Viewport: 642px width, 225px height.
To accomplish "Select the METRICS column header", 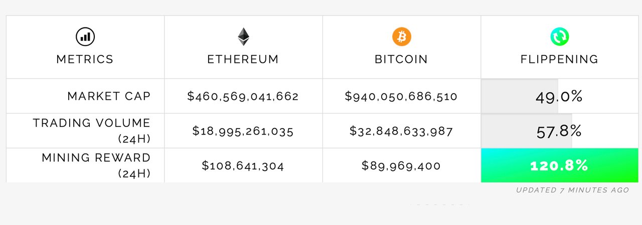I will click(x=85, y=59).
